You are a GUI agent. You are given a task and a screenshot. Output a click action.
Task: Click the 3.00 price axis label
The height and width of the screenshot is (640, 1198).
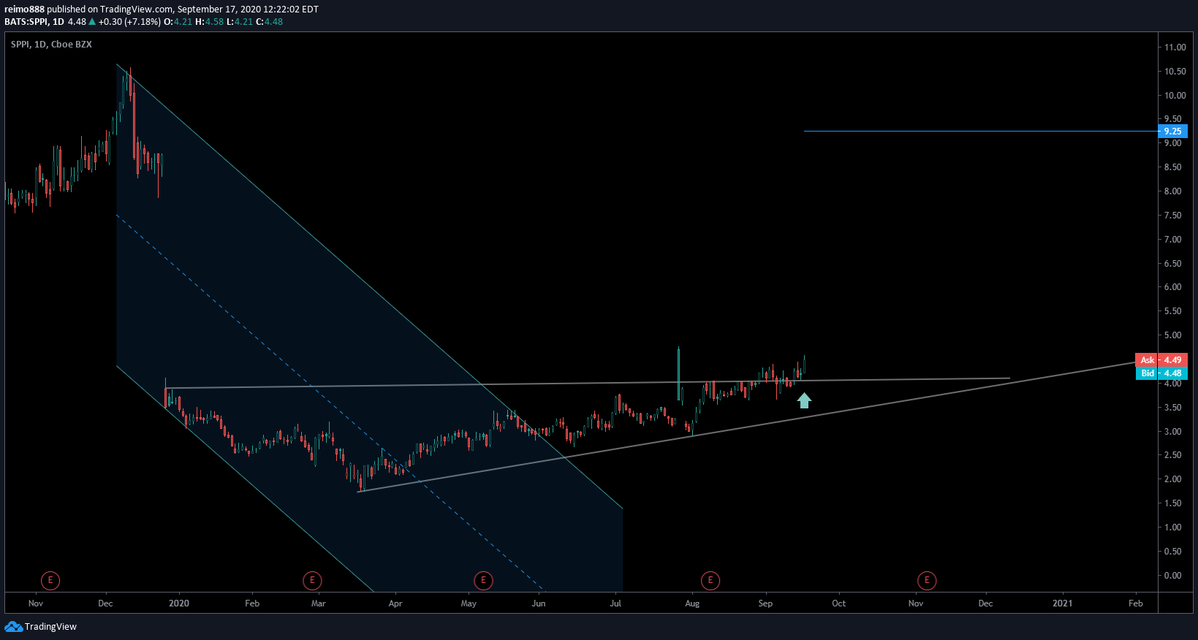coord(1173,432)
